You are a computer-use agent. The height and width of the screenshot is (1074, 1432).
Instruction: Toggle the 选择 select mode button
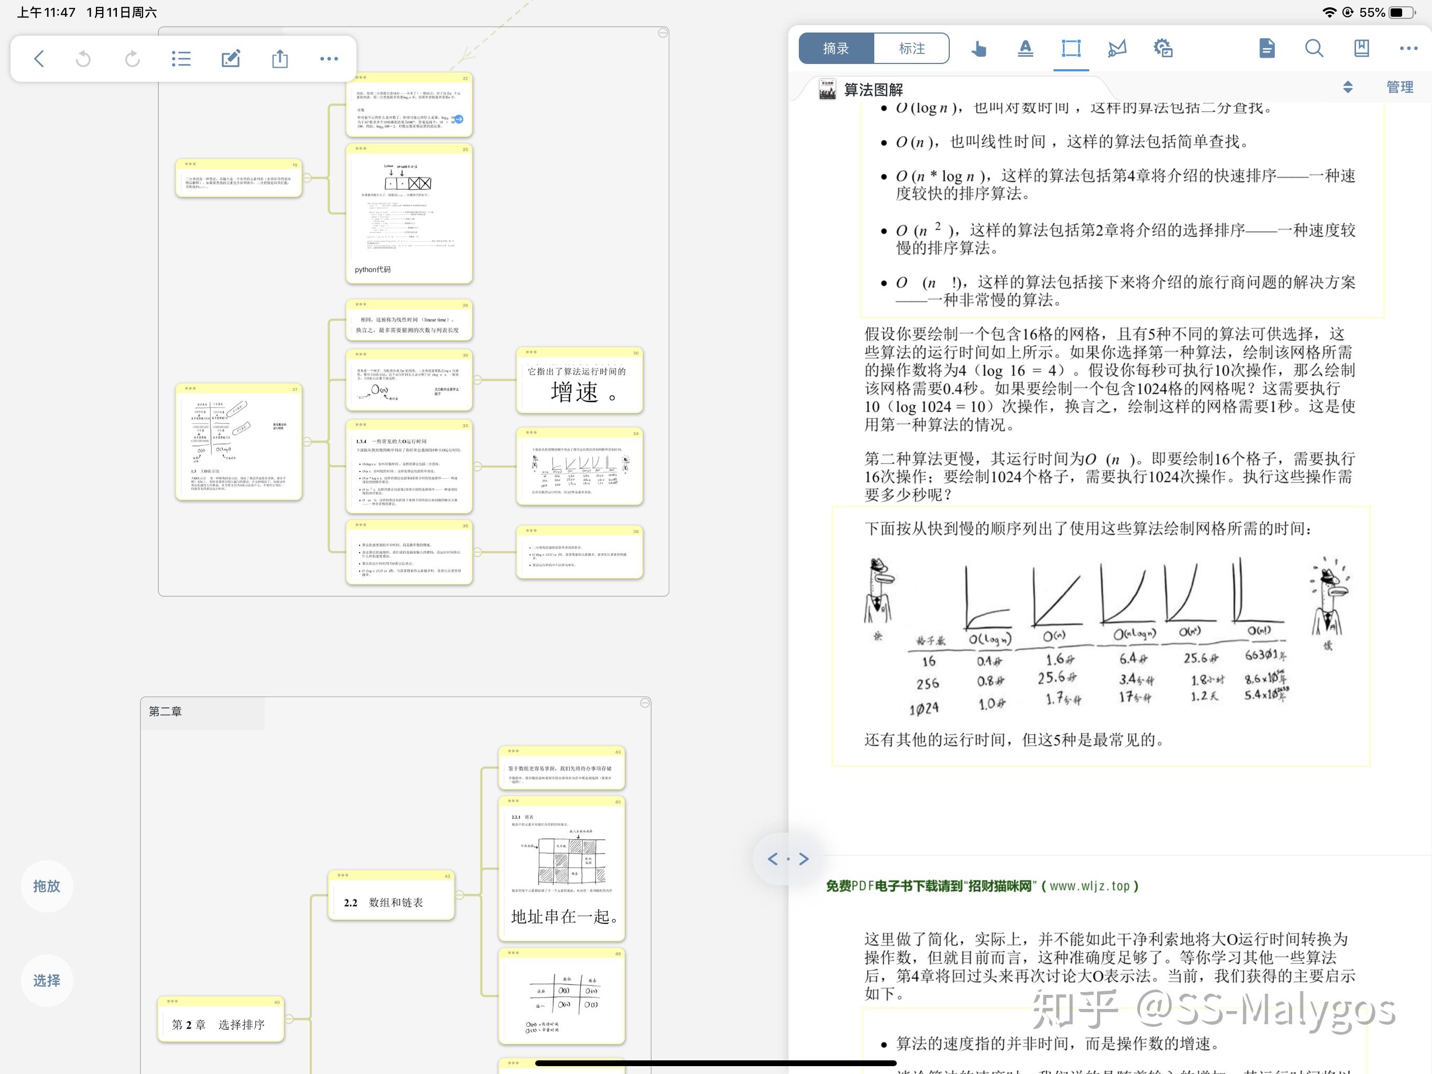(x=47, y=981)
